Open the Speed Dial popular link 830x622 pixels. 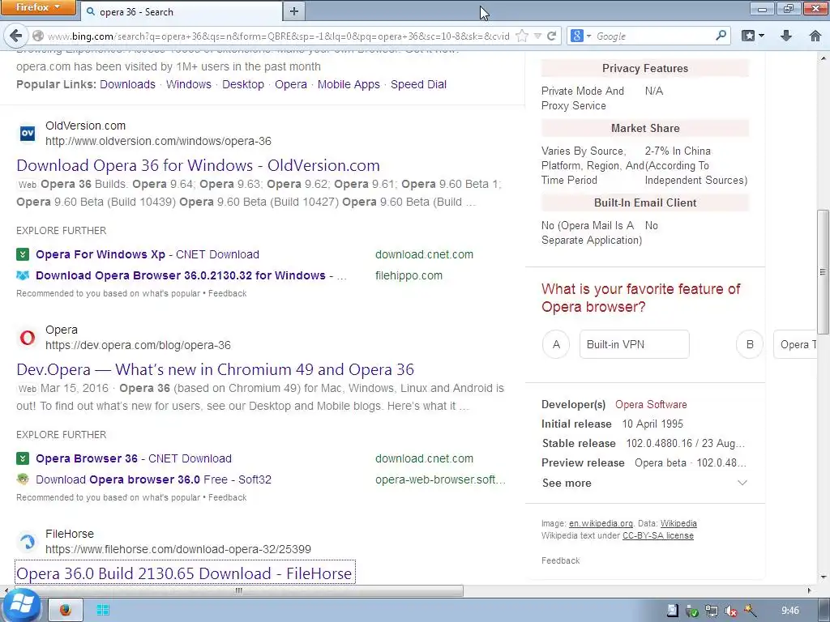pos(419,84)
